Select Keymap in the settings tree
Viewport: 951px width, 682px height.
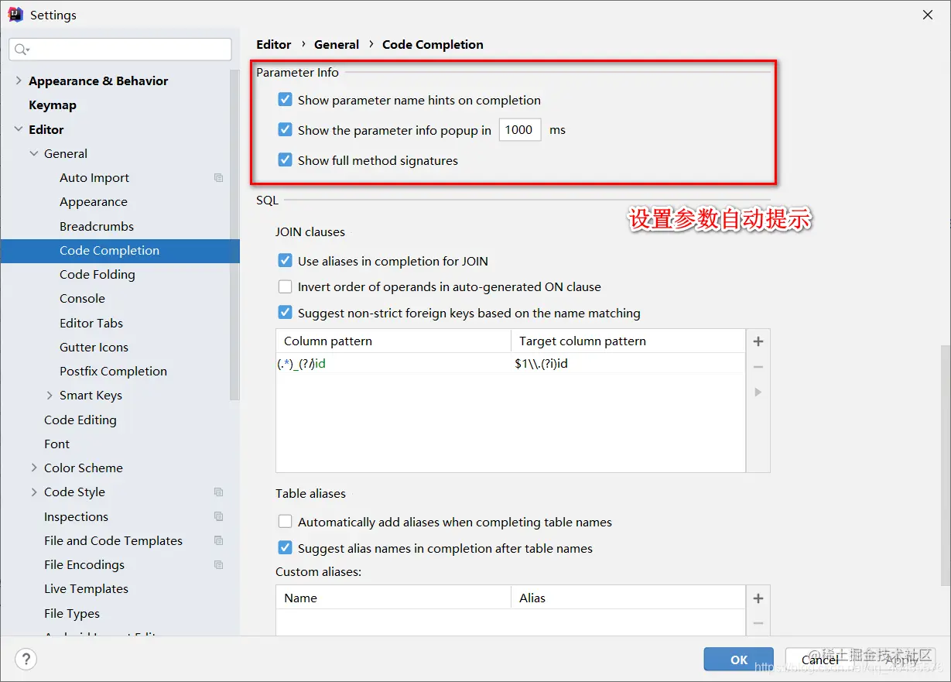[x=53, y=105]
